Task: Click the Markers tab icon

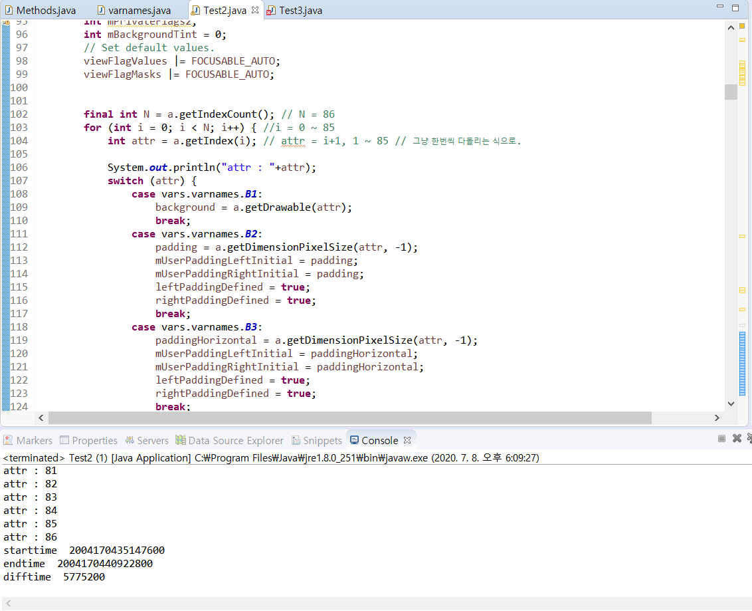Action: [8, 440]
